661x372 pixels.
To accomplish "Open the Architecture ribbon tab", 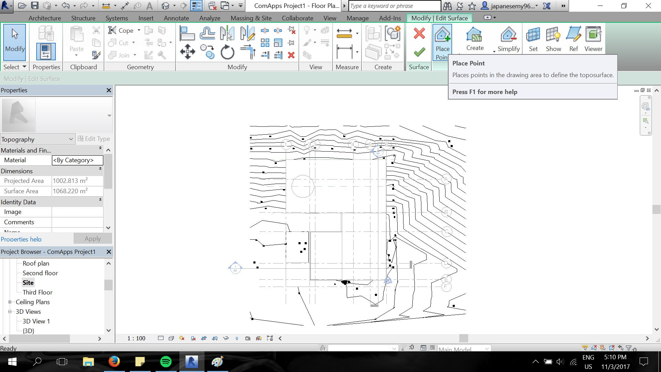I will click(x=45, y=18).
